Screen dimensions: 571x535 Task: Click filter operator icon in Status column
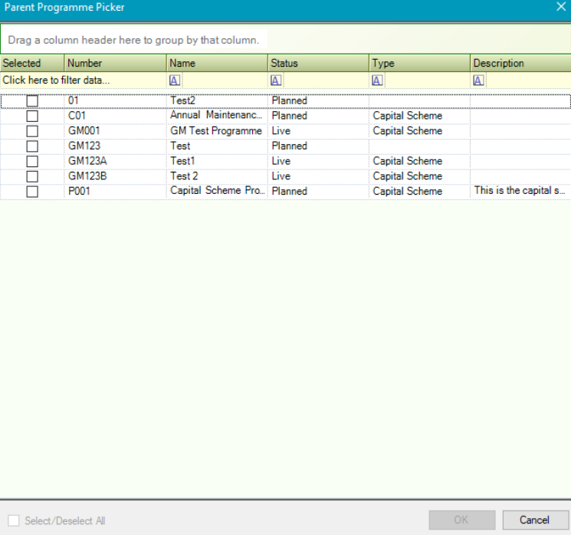tap(276, 80)
